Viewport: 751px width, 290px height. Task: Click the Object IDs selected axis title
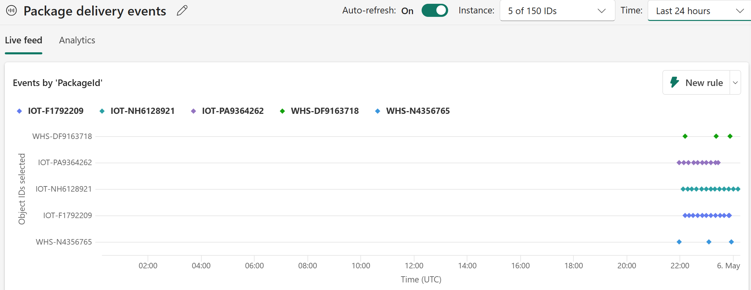tap(22, 189)
